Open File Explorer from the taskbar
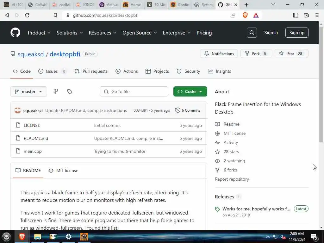The image size is (324, 243). pyautogui.click(x=37, y=237)
